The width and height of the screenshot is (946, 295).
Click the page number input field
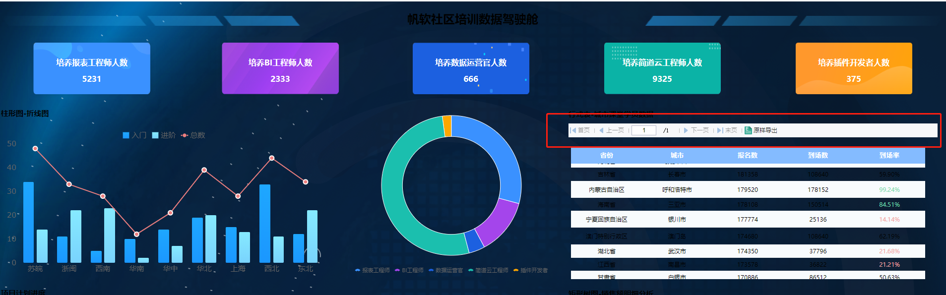click(644, 130)
